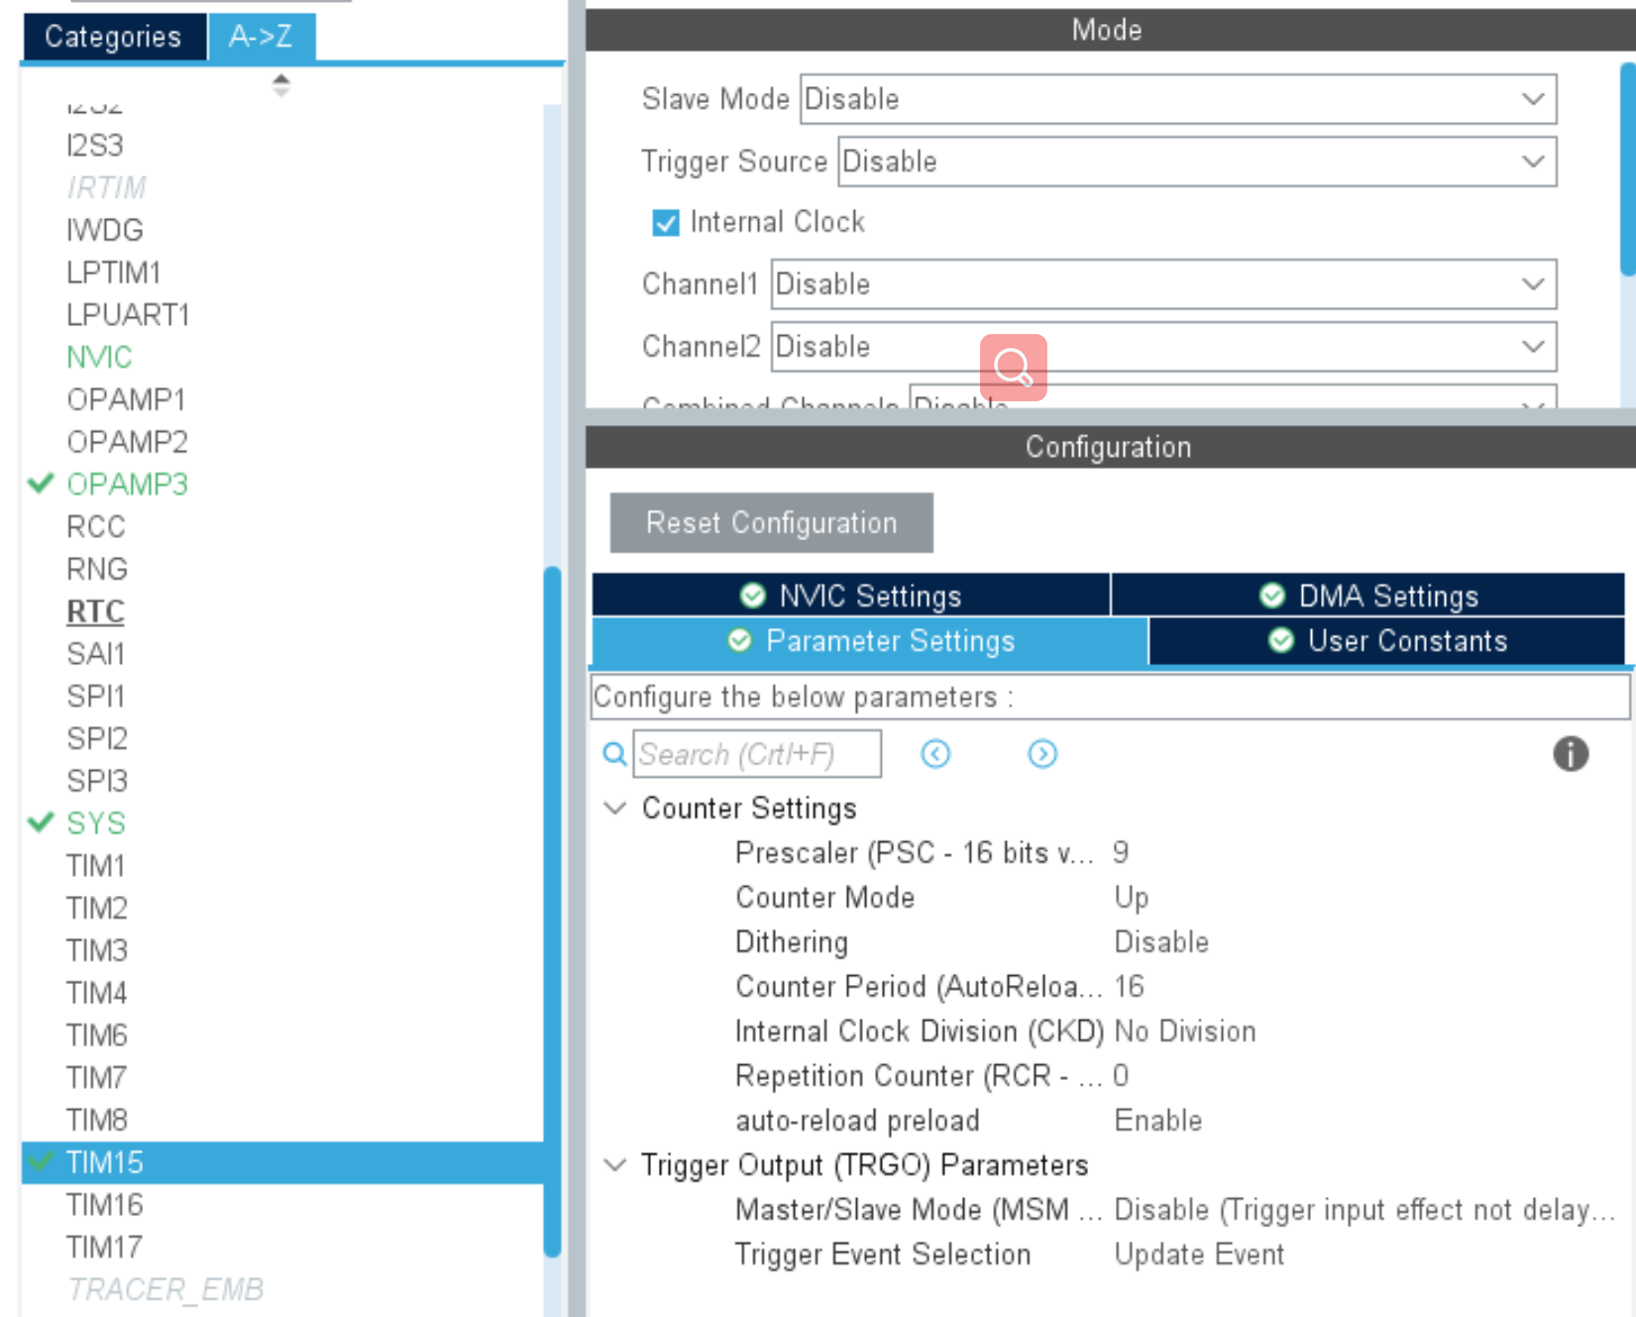Go to previous search result arrow
Image resolution: width=1636 pixels, height=1317 pixels.
click(935, 754)
